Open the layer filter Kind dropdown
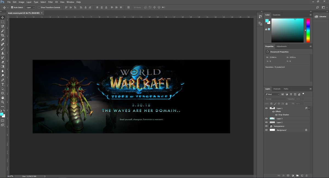Screen dimensions: 329x178 click(x=272, y=94)
